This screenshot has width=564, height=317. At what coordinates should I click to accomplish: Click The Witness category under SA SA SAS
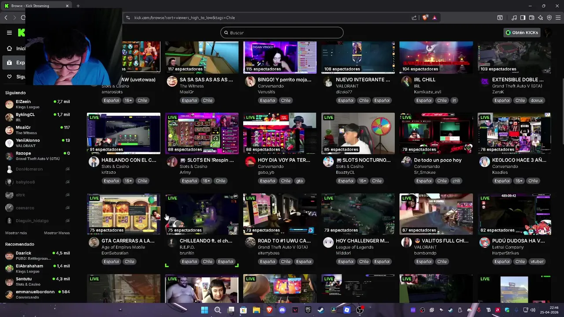[192, 86]
